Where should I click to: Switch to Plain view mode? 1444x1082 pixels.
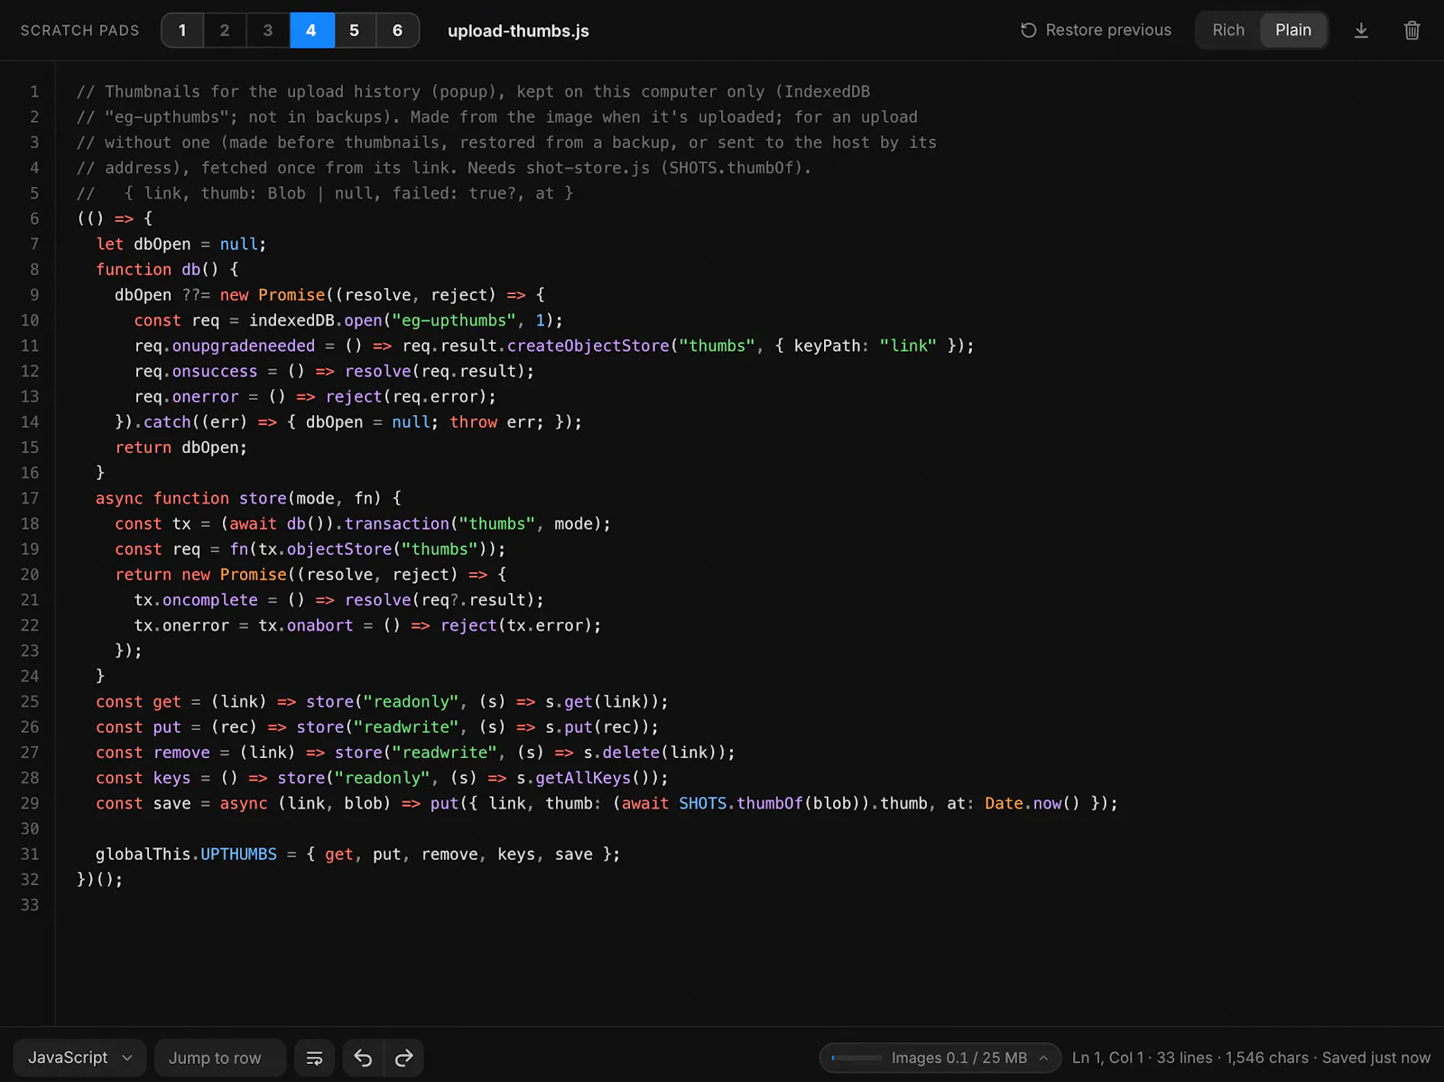[1293, 31]
